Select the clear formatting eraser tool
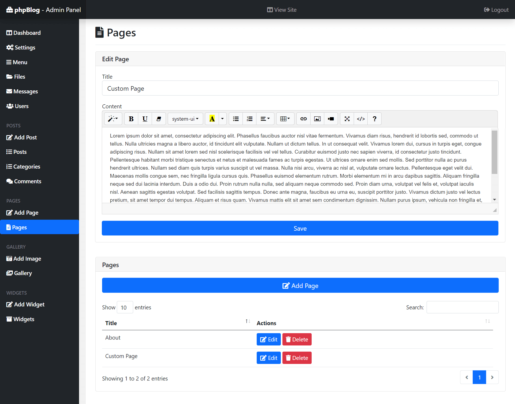 [x=159, y=119]
